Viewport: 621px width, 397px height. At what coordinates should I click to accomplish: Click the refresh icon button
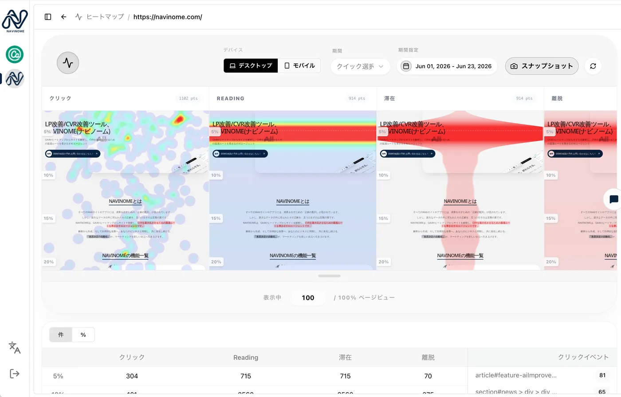coord(593,66)
